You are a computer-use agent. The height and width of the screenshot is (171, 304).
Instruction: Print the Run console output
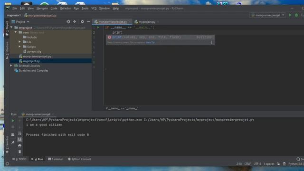(19, 146)
